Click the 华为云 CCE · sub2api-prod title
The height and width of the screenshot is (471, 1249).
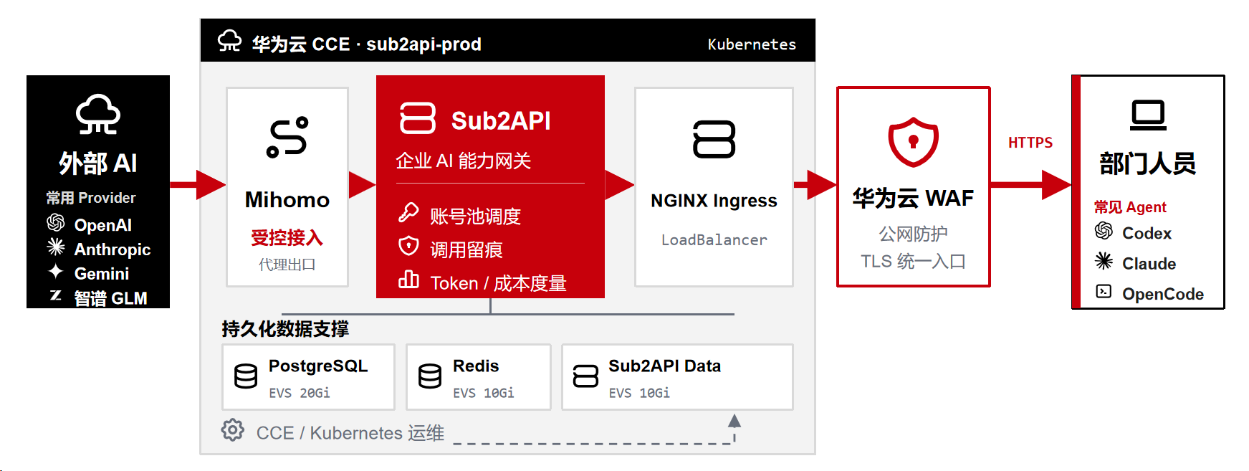366,44
